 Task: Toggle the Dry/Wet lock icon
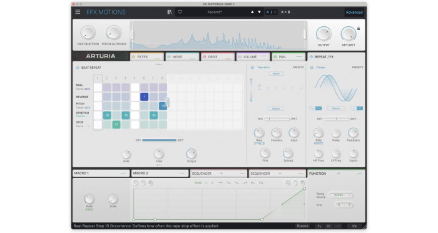pos(359,29)
